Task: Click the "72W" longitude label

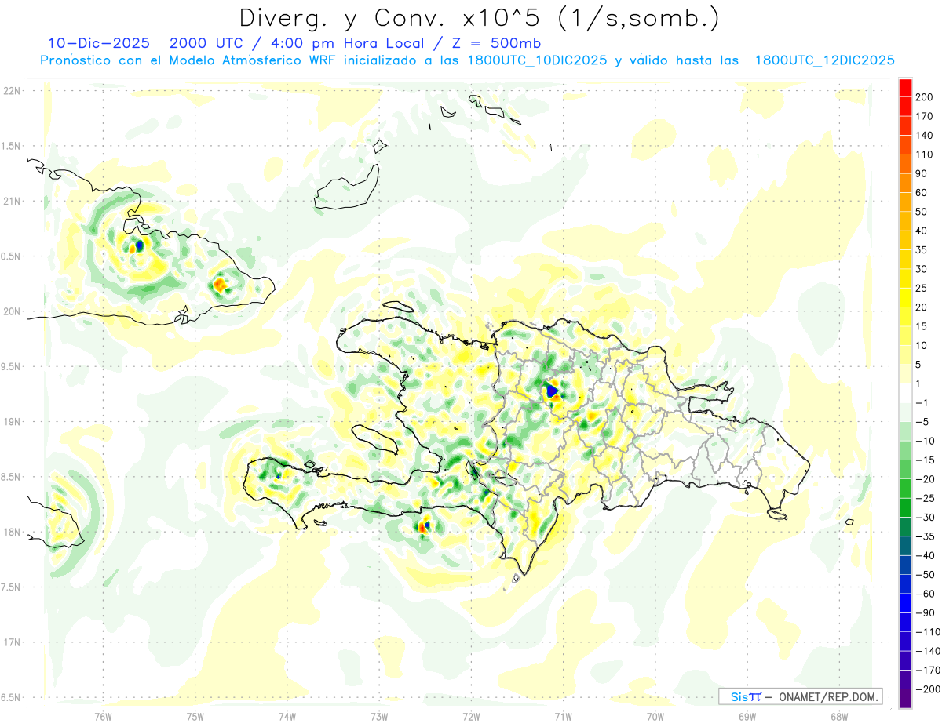Action: coord(471,715)
